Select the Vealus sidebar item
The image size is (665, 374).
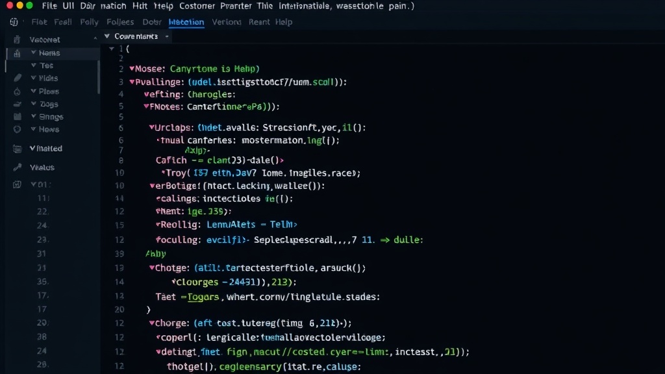pos(42,168)
